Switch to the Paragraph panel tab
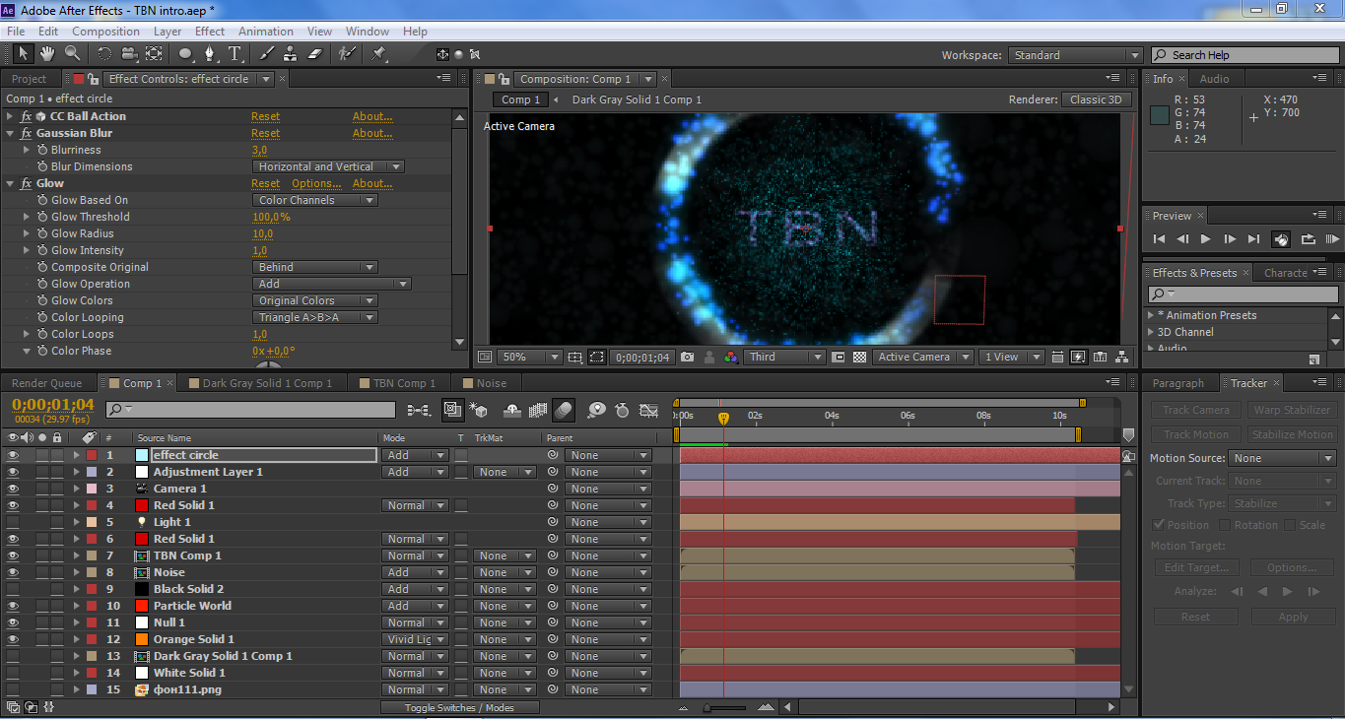This screenshot has height=719, width=1345. point(1178,383)
